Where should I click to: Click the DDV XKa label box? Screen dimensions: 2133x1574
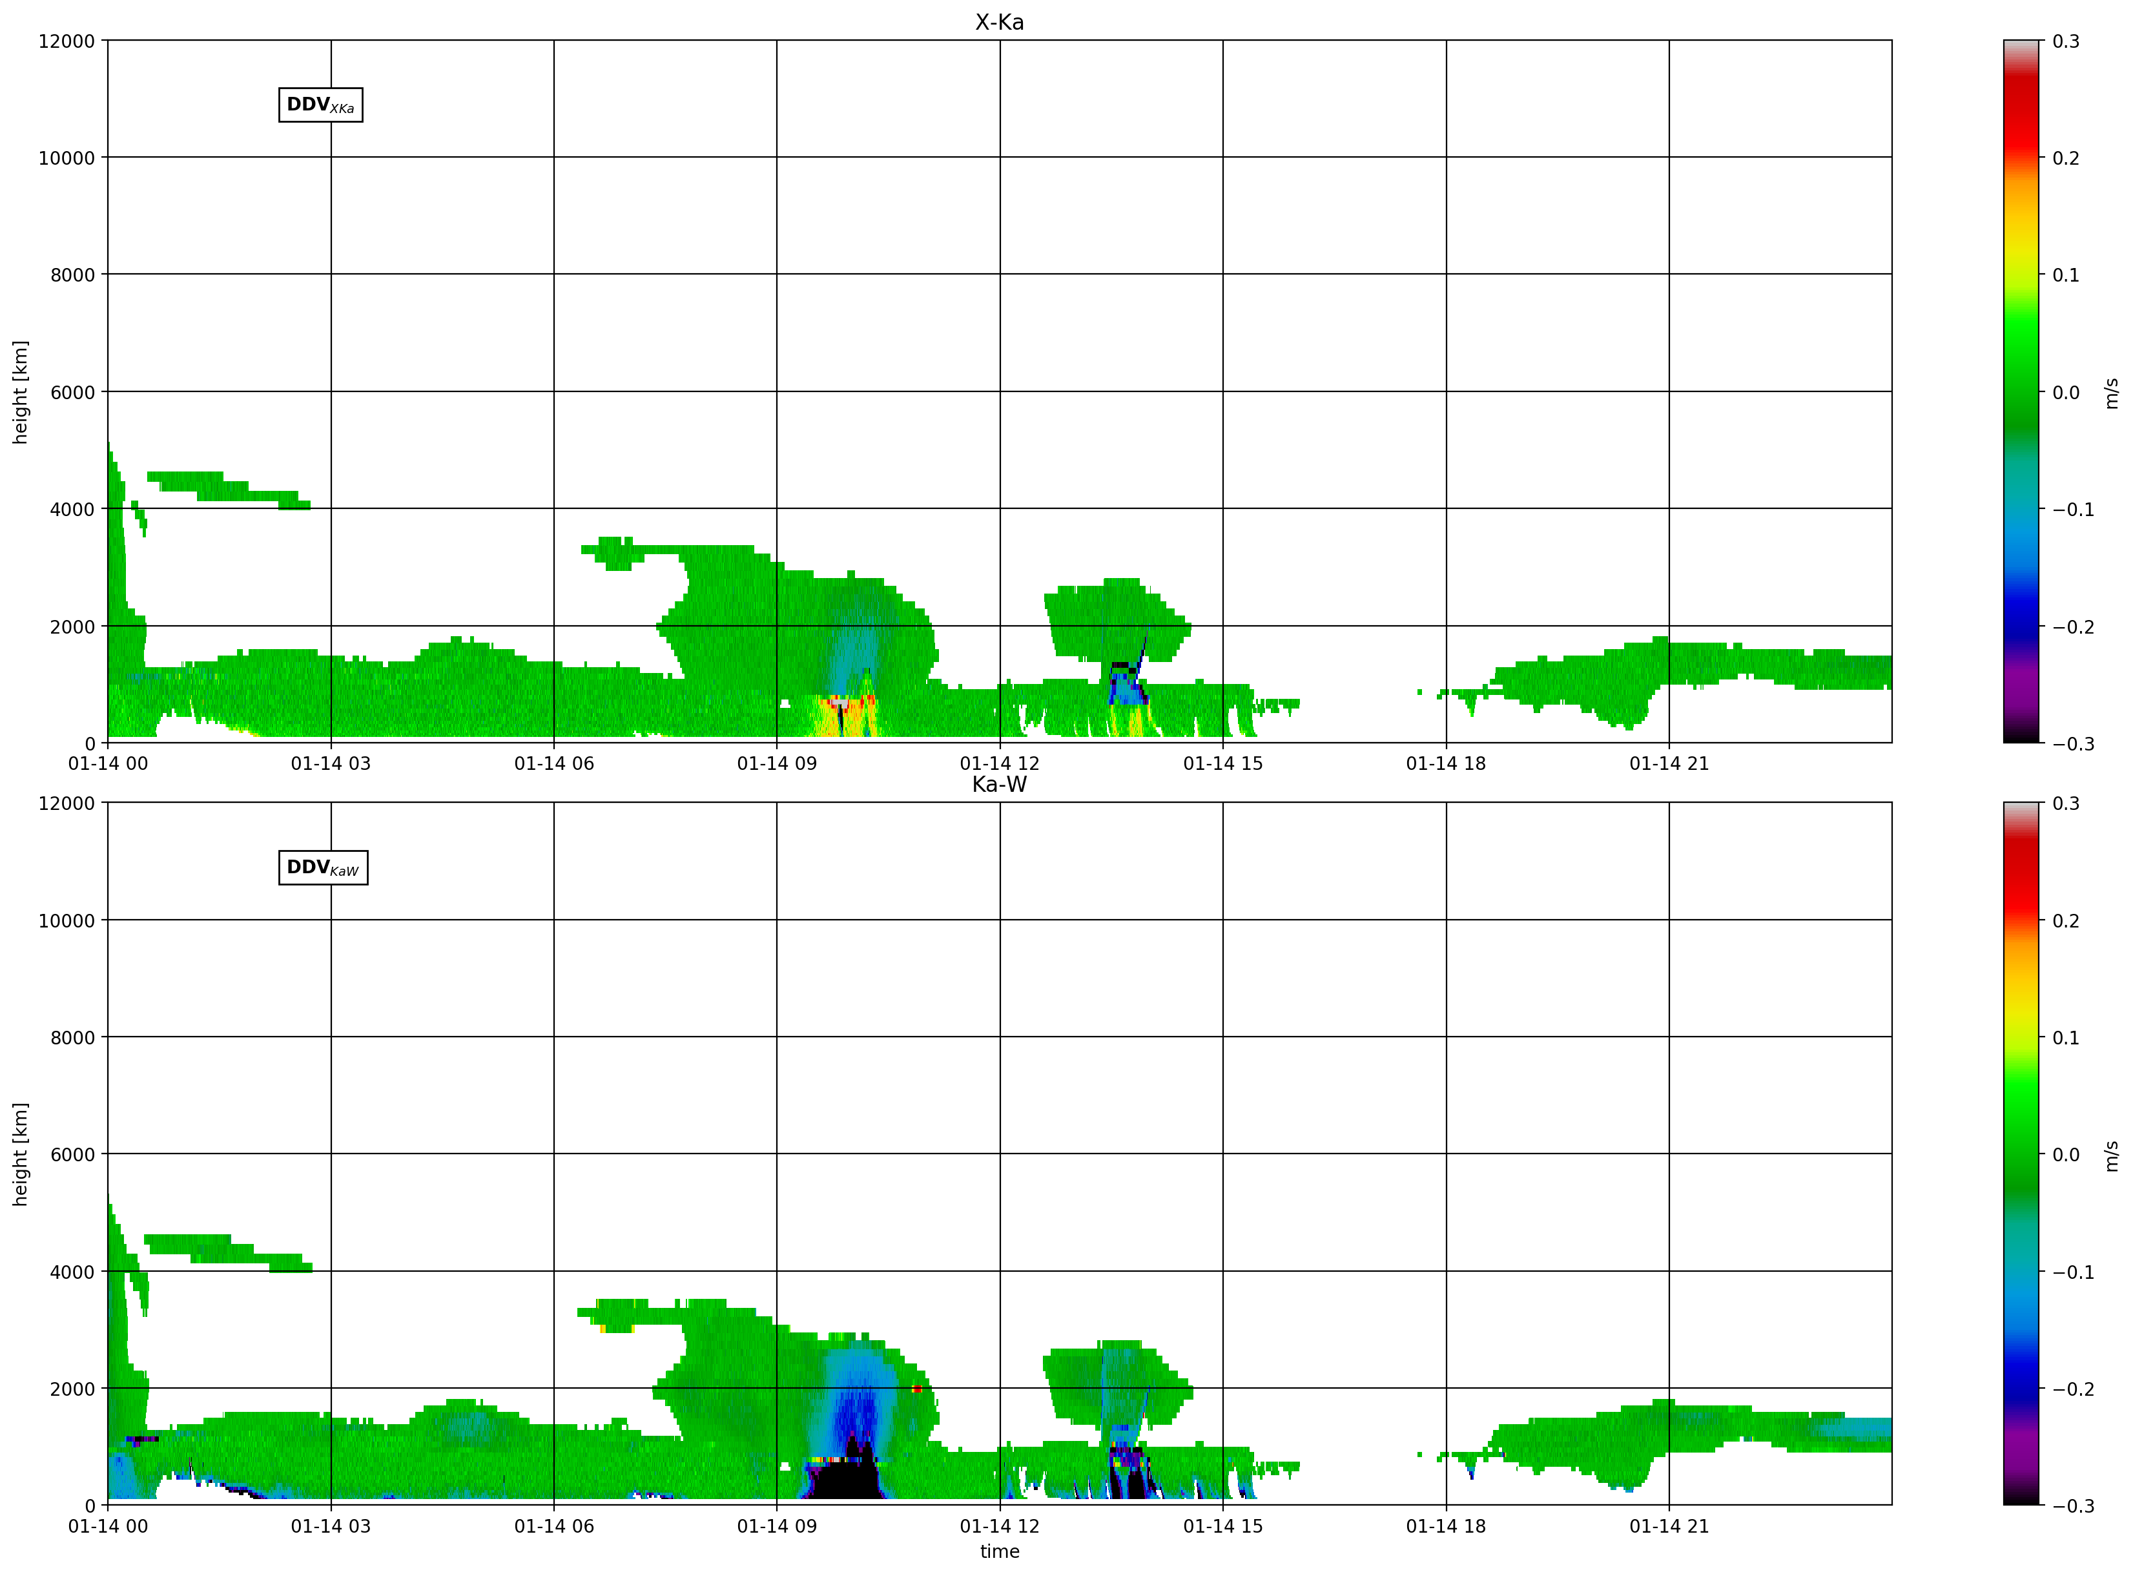click(321, 105)
